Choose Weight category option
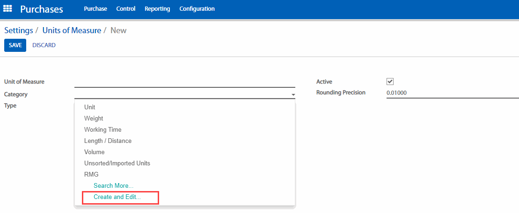519x213 pixels. [94, 119]
